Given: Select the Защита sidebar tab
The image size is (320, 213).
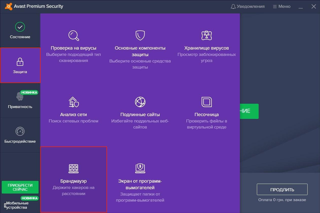Looking at the screenshot, I should pyautogui.click(x=20, y=65).
